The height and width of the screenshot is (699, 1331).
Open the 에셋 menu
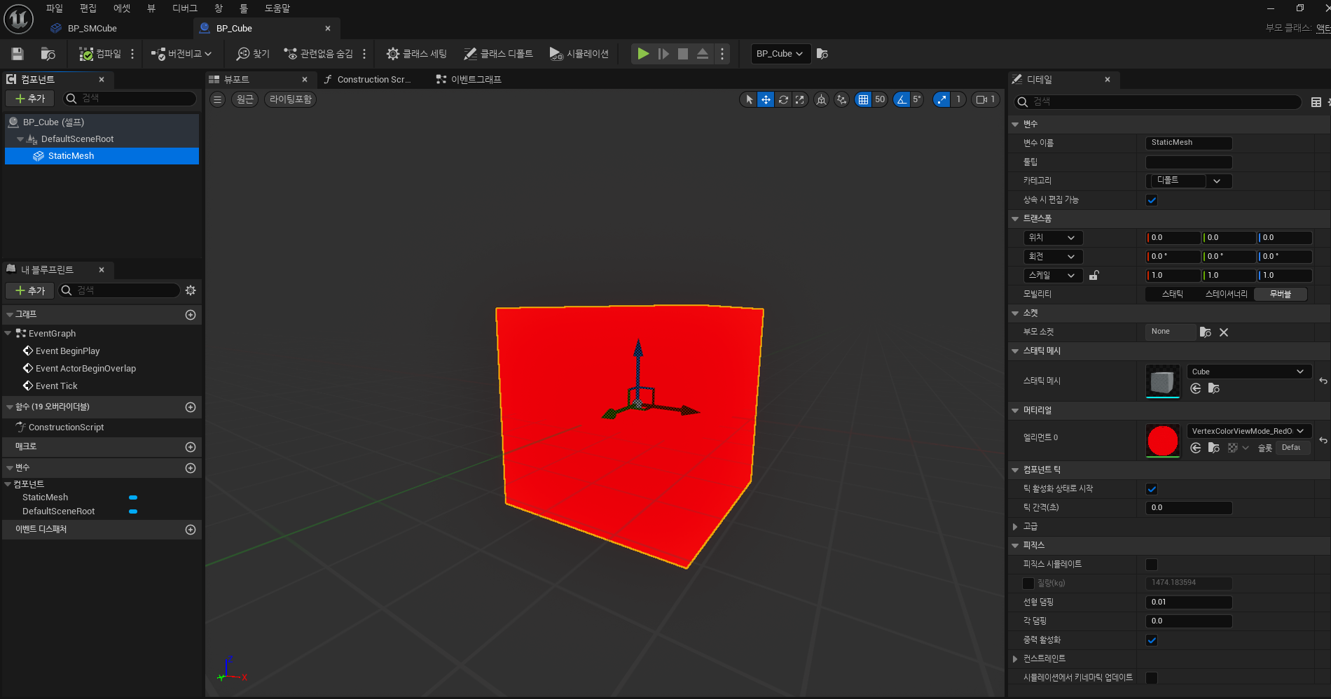coord(122,8)
